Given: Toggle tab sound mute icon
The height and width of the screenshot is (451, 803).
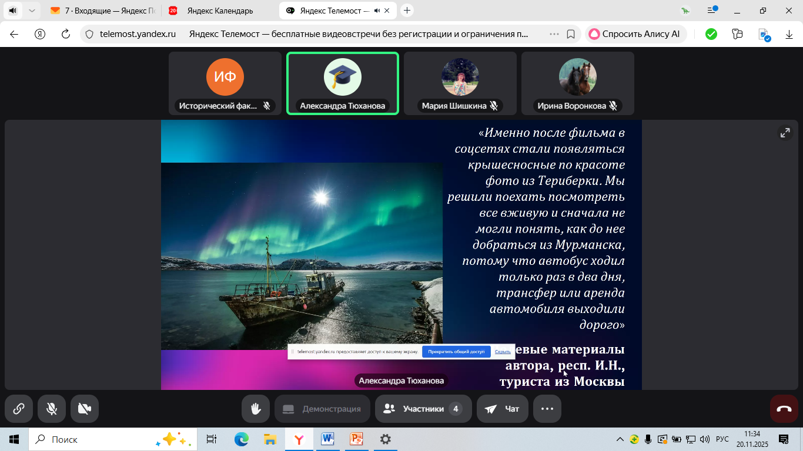Looking at the screenshot, I should (12, 11).
